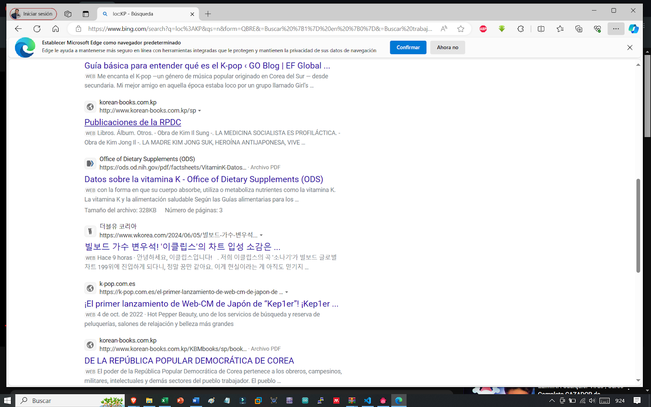Click the k-pop.com.es globe favicon
The height and width of the screenshot is (407, 651).
tap(90, 288)
